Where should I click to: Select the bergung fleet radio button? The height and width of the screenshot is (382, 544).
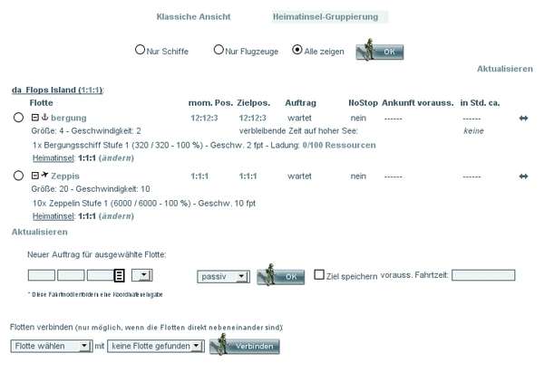click(18, 118)
